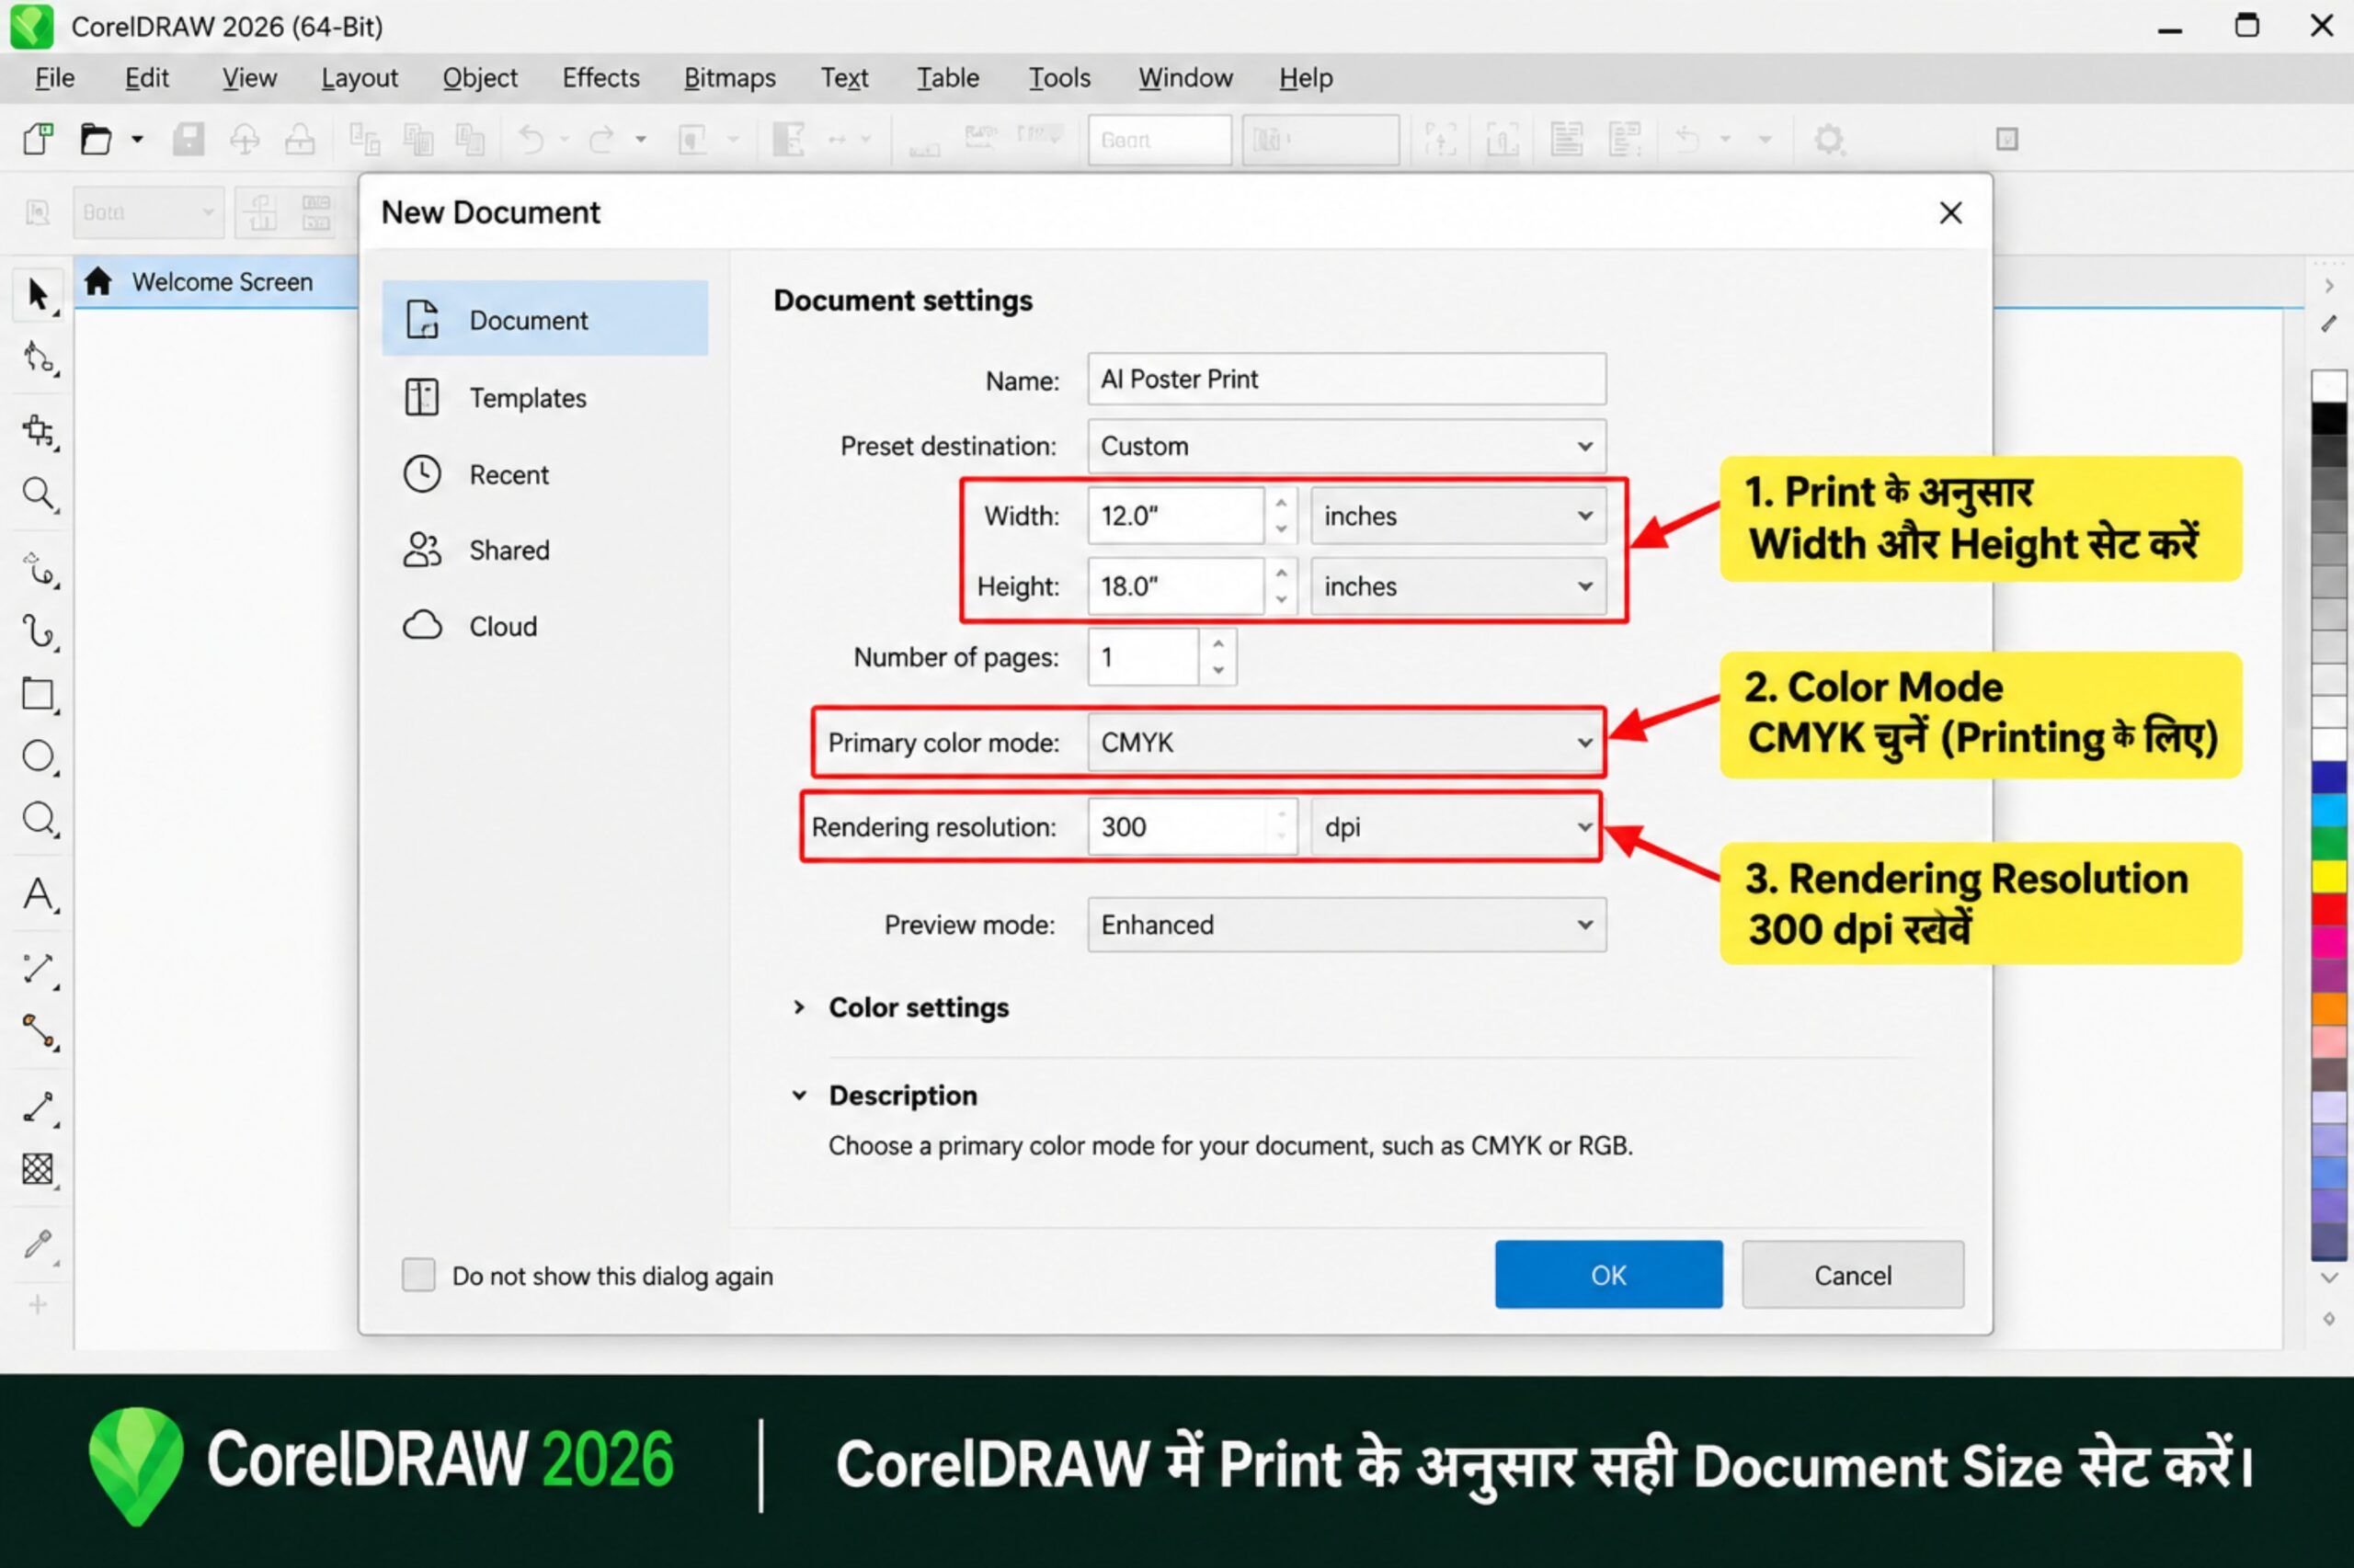Image resolution: width=2354 pixels, height=1568 pixels.
Task: Pick the black swatch in color palette
Action: [x=2329, y=418]
